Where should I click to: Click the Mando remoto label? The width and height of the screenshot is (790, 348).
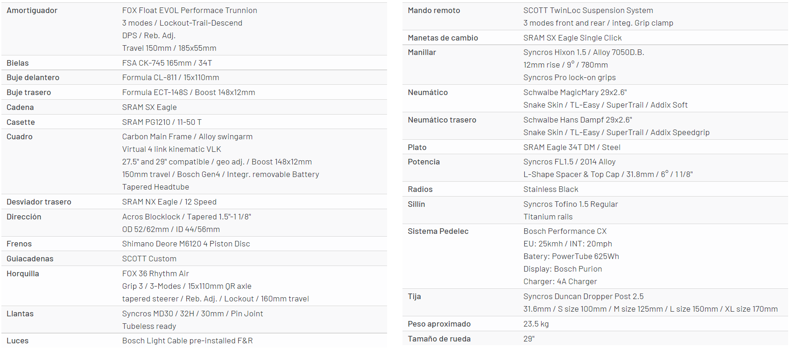434,10
